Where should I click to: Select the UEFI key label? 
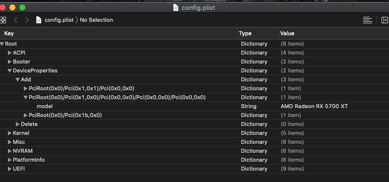pos(19,169)
